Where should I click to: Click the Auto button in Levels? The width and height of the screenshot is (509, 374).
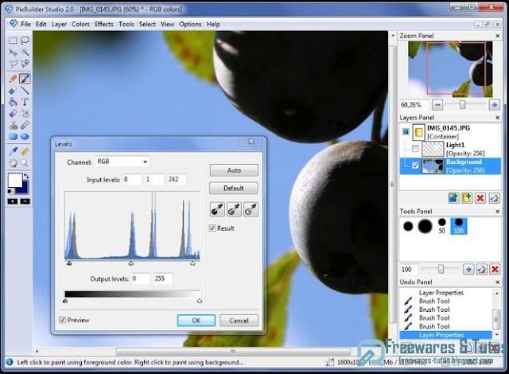click(234, 170)
